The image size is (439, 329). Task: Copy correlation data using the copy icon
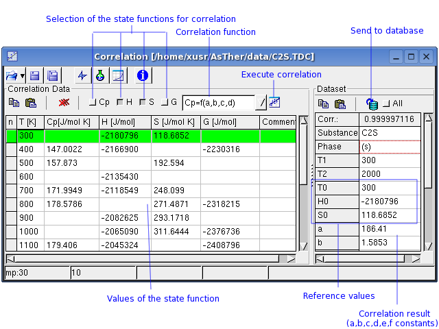14,103
